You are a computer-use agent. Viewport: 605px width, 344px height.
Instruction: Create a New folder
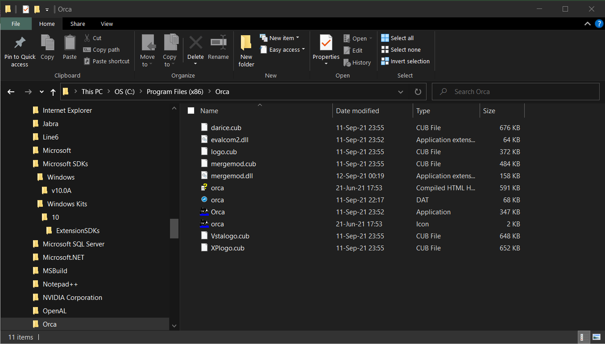point(246,51)
